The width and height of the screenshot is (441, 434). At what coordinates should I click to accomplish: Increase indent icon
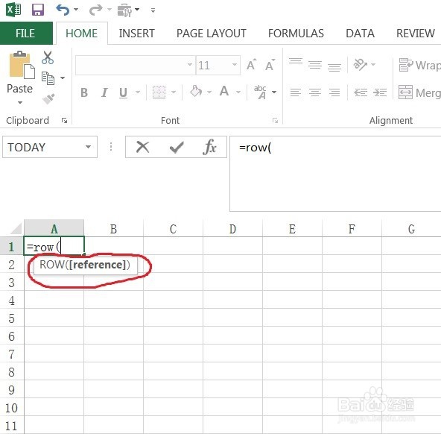tap(380, 92)
